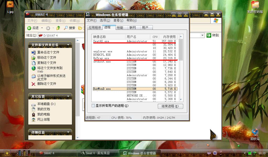Sort processes by 内存使用 column header
Screen dimensions: 268x157
click(x=169, y=37)
